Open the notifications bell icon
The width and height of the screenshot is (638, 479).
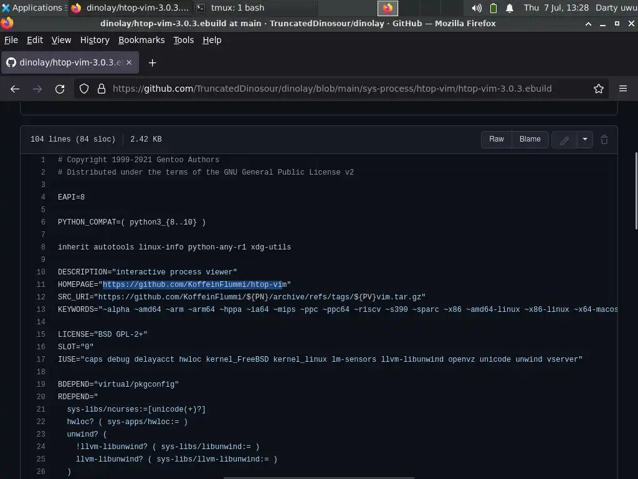coord(510,7)
